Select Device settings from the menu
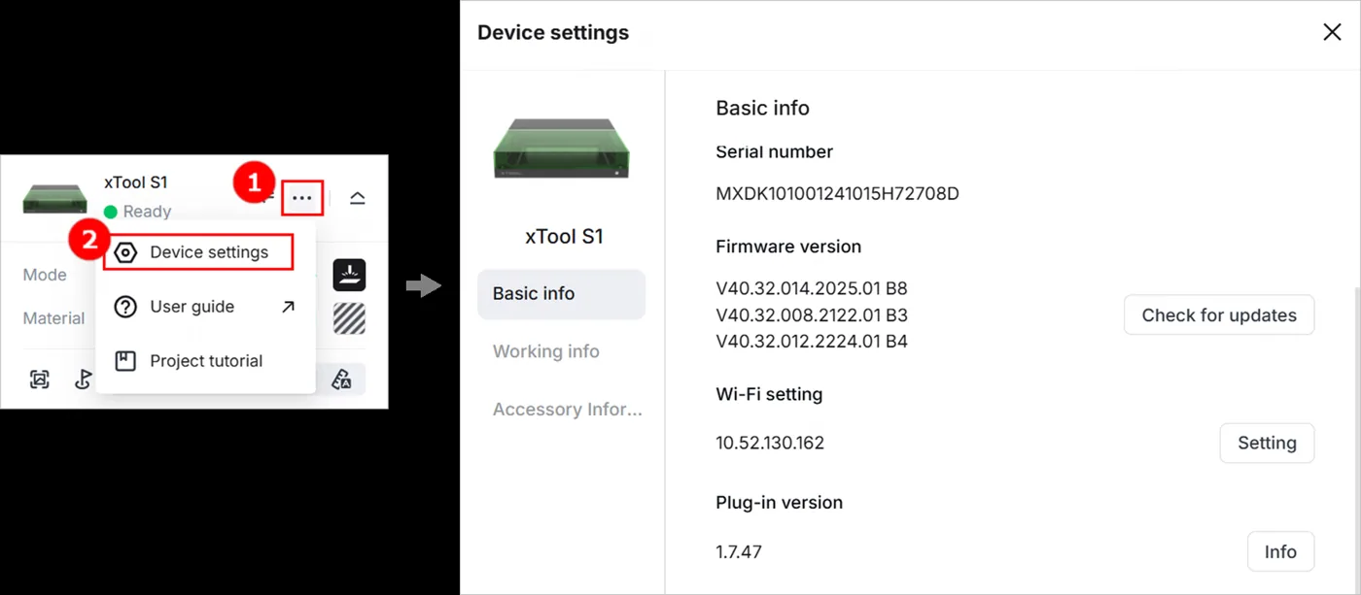This screenshot has height=595, width=1361. [198, 252]
